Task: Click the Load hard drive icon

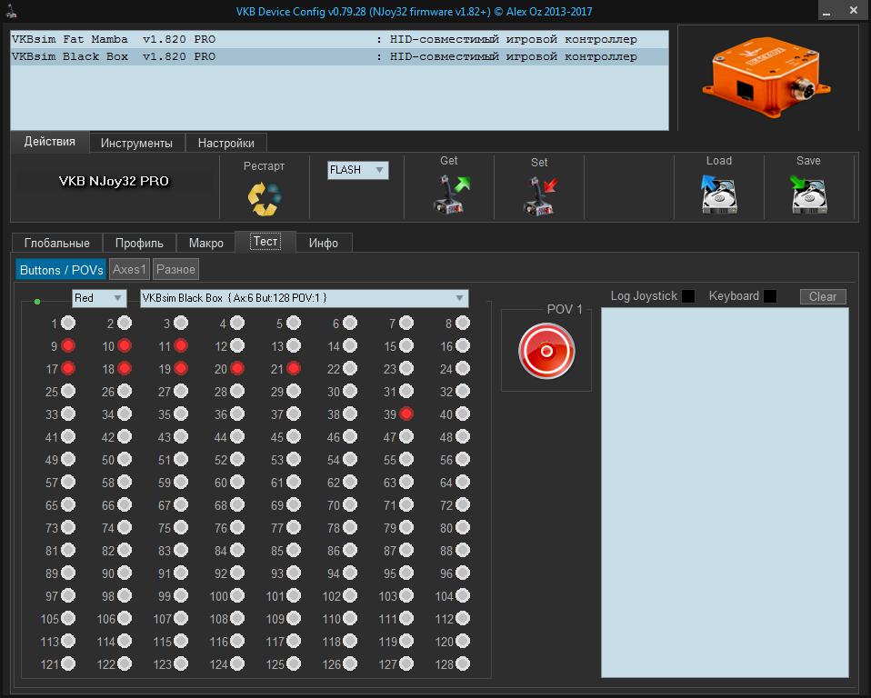Action: [x=719, y=194]
